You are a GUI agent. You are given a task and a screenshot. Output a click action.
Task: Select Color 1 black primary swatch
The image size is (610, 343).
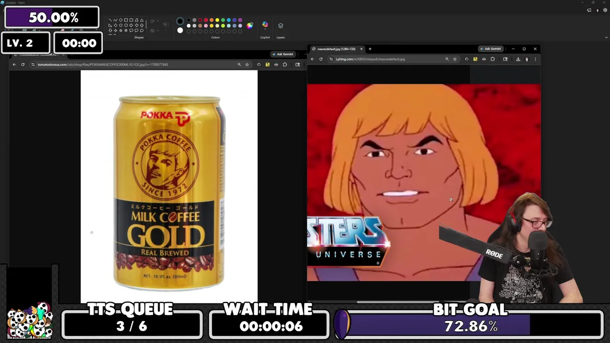[x=180, y=21]
